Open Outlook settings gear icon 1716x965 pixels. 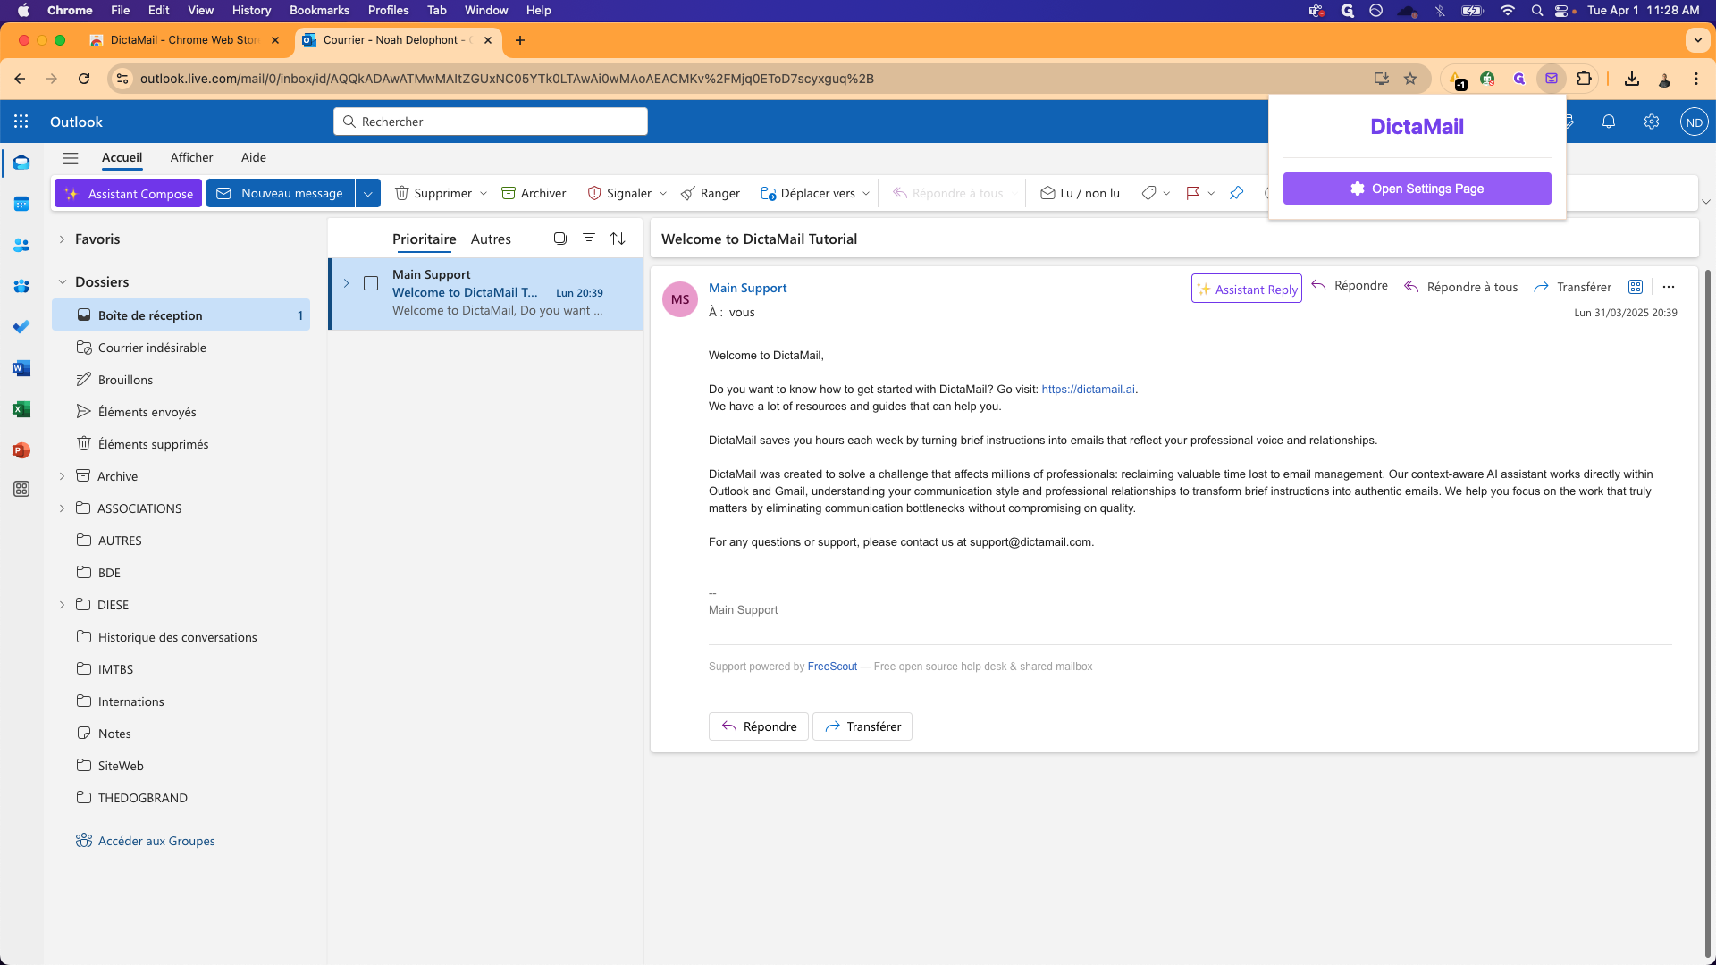[1652, 122]
